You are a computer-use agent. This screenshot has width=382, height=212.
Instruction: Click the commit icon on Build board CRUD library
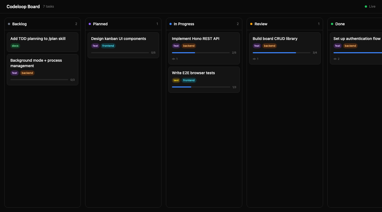[x=255, y=59]
